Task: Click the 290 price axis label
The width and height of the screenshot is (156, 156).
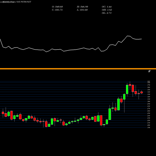Action: click(x=149, y=104)
